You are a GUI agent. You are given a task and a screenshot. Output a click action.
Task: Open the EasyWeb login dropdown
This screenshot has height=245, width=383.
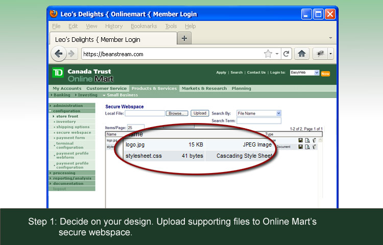[317, 72]
